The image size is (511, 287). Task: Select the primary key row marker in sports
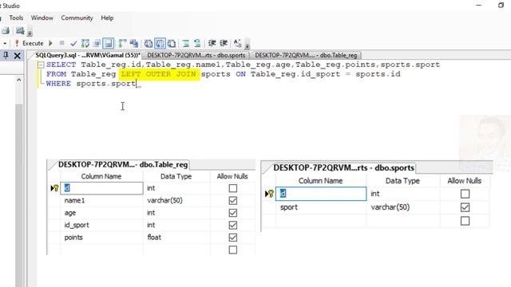click(269, 194)
